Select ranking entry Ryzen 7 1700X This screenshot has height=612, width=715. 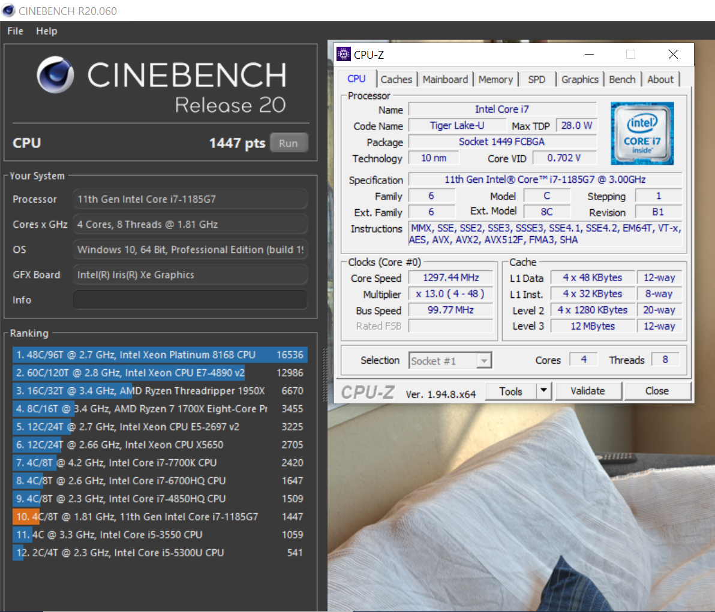point(160,409)
